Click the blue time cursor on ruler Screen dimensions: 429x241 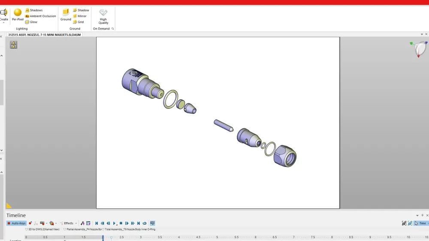pyautogui.click(x=103, y=238)
